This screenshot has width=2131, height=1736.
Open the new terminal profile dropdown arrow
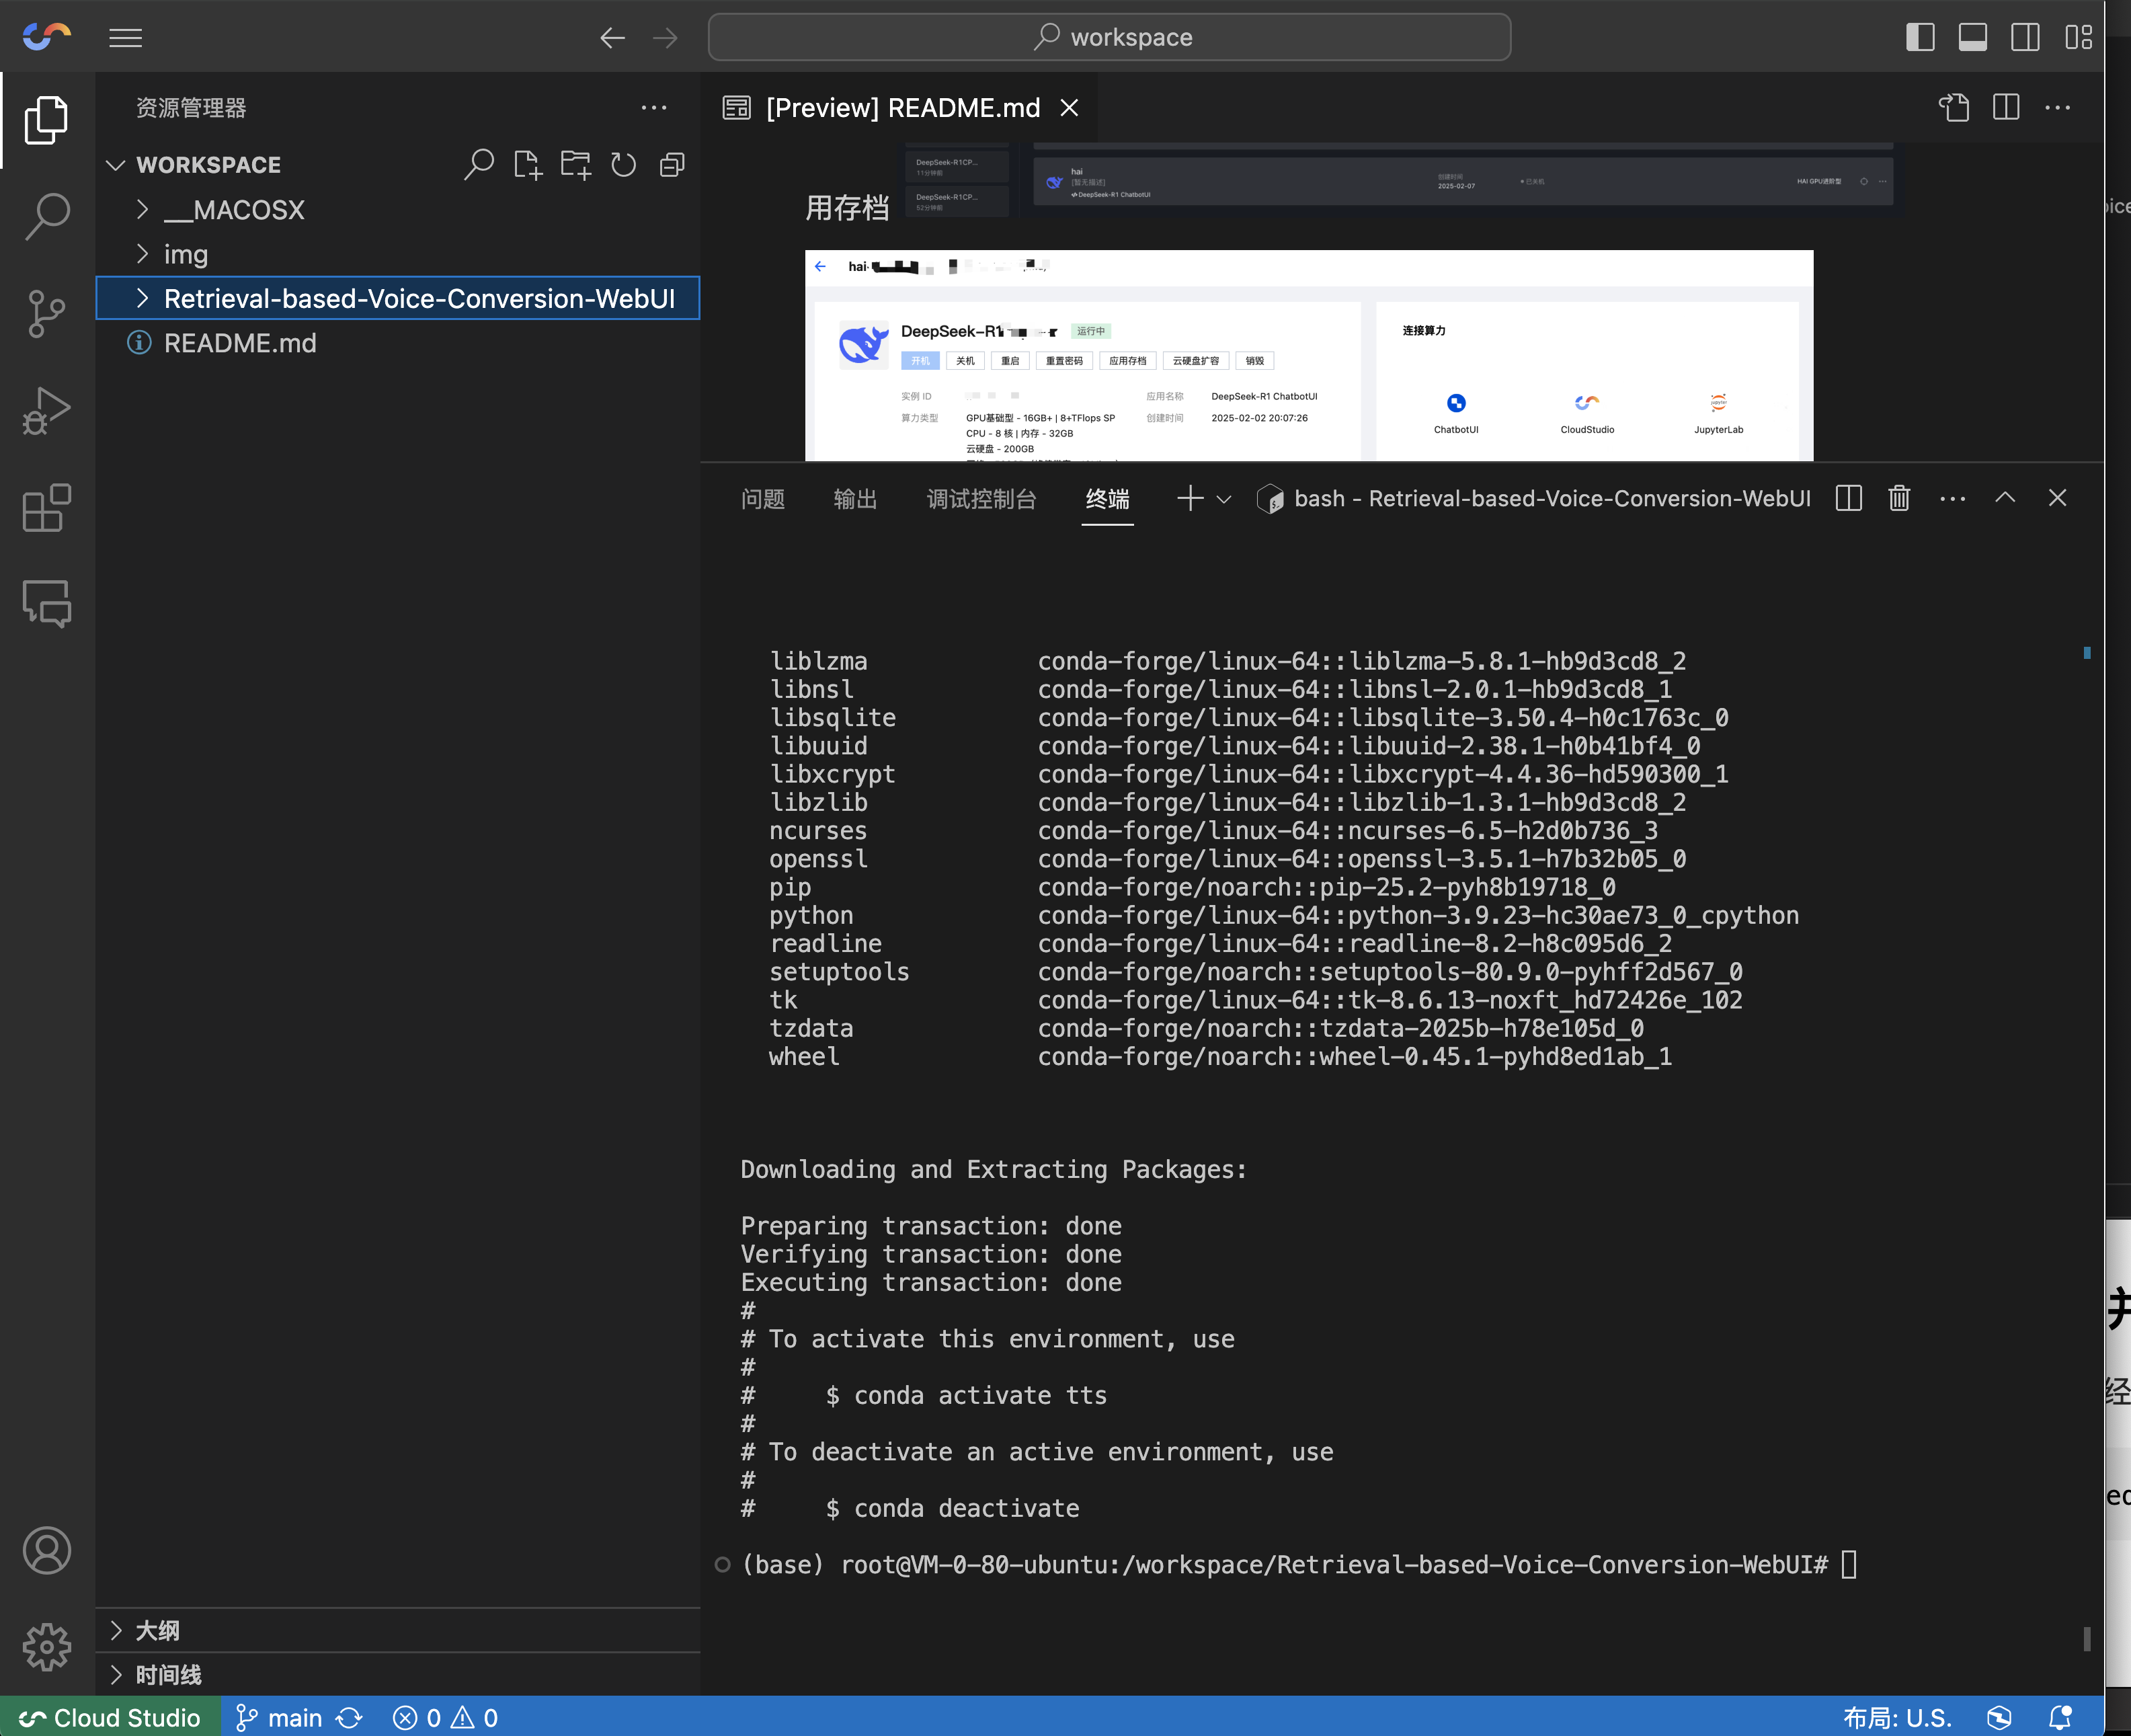click(x=1224, y=499)
